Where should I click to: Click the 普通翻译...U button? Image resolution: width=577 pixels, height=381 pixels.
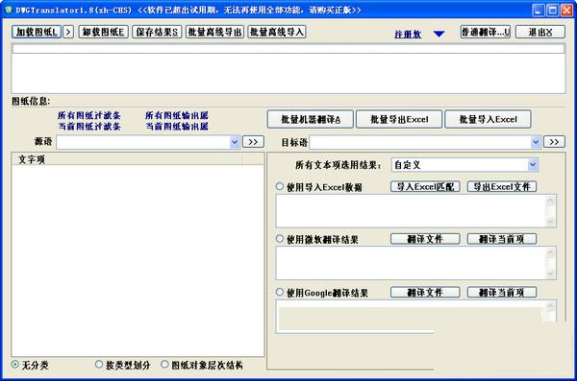coord(486,32)
